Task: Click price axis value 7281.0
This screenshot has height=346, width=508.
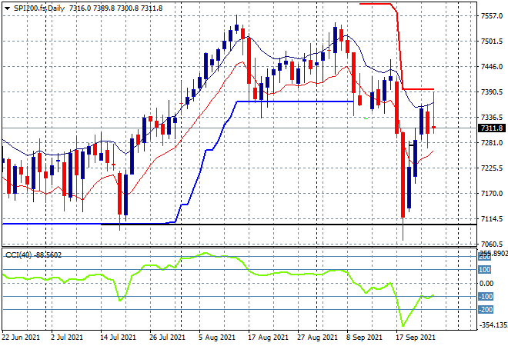Action: point(492,143)
